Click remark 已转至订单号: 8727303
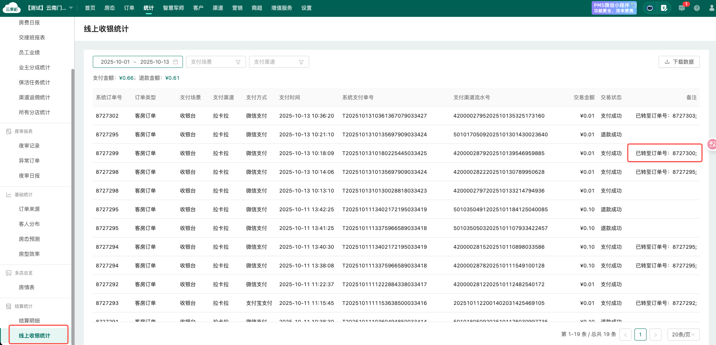This screenshot has height=345, width=716. (666, 116)
